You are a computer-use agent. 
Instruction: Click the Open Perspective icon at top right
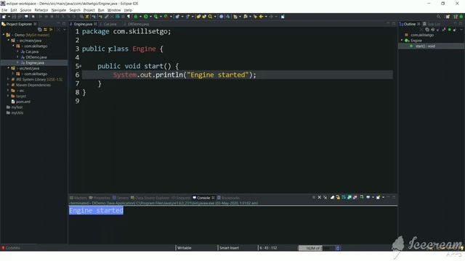(448, 17)
